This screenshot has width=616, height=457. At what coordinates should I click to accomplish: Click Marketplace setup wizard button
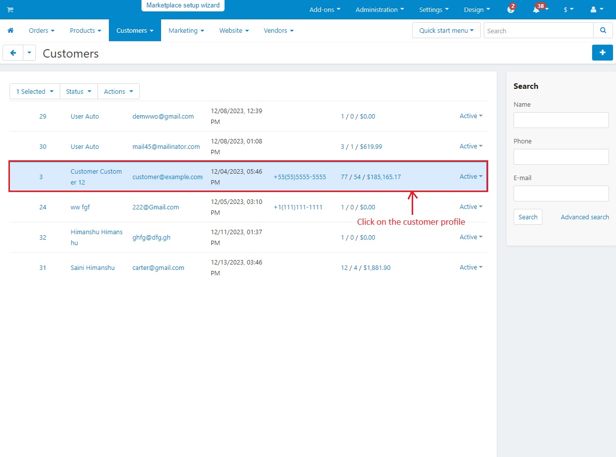pos(183,5)
